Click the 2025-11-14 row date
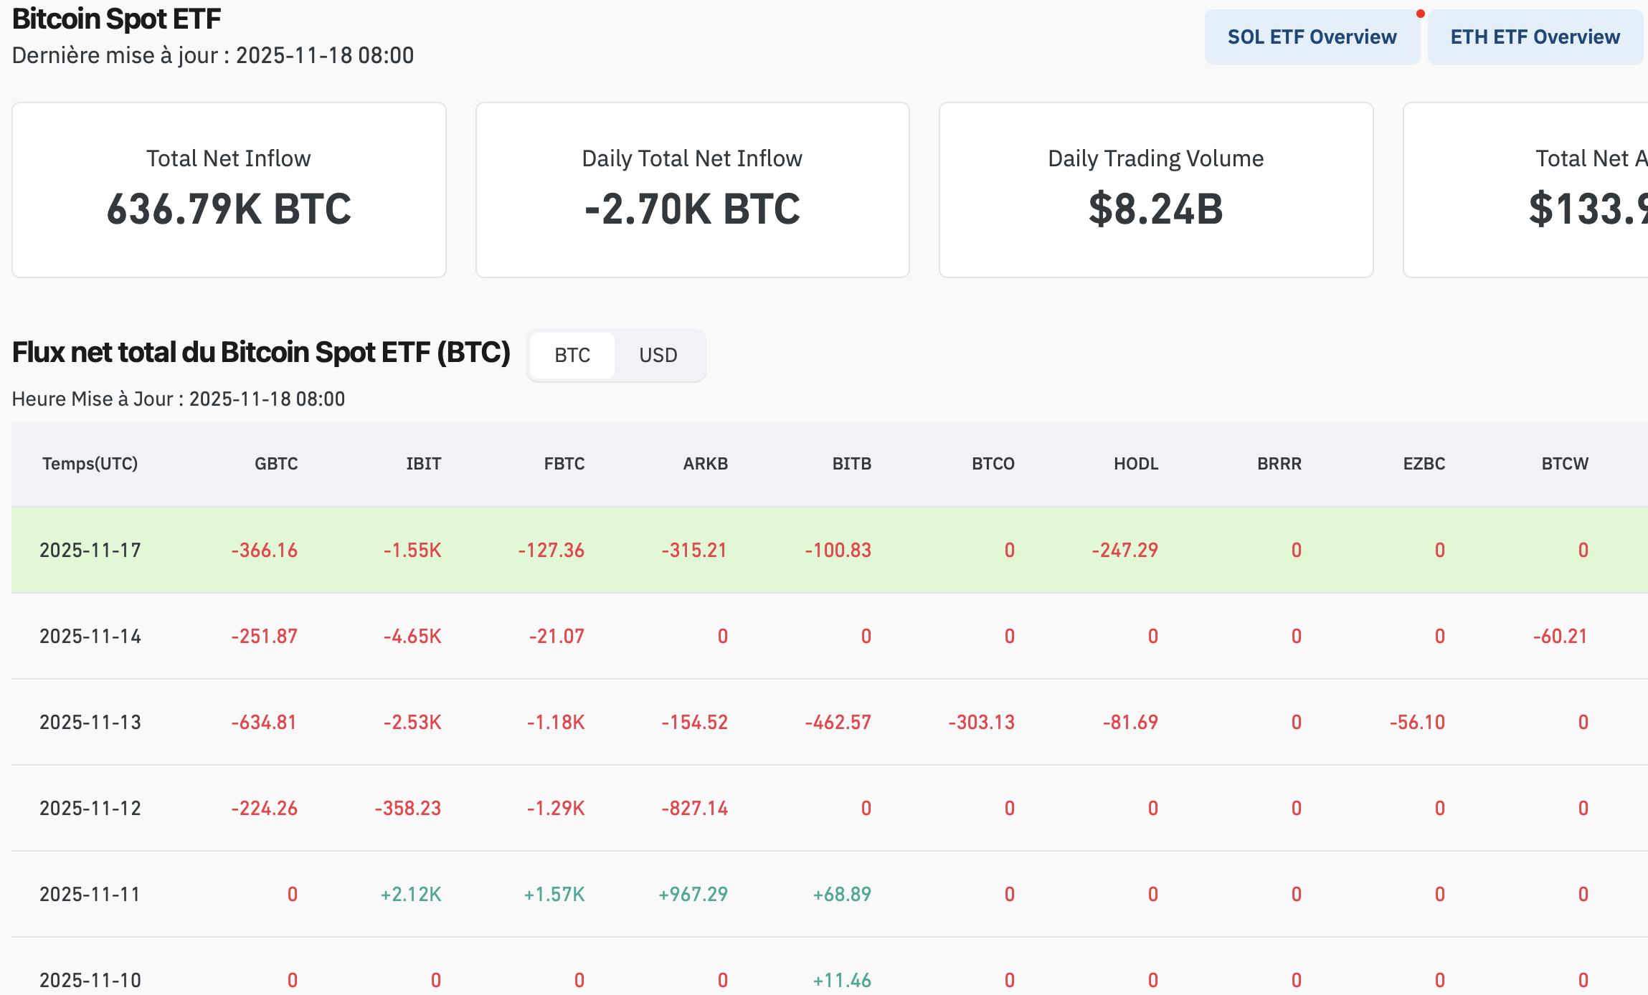Viewport: 1648px width, 995px height. pos(90,637)
